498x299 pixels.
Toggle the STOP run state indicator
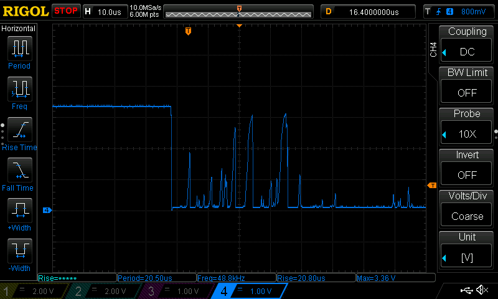[66, 11]
